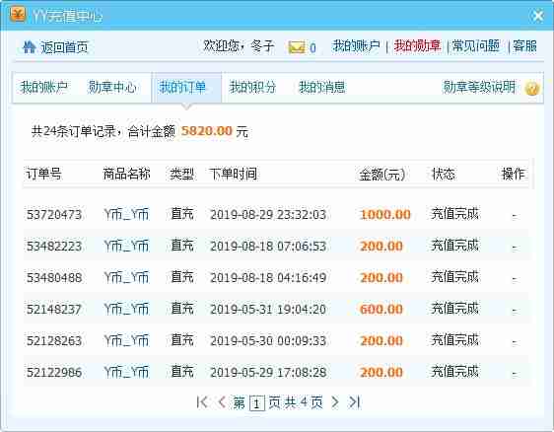Click Y币_Y币 product in order 53482223 row
The image size is (554, 432).
pyautogui.click(x=126, y=246)
